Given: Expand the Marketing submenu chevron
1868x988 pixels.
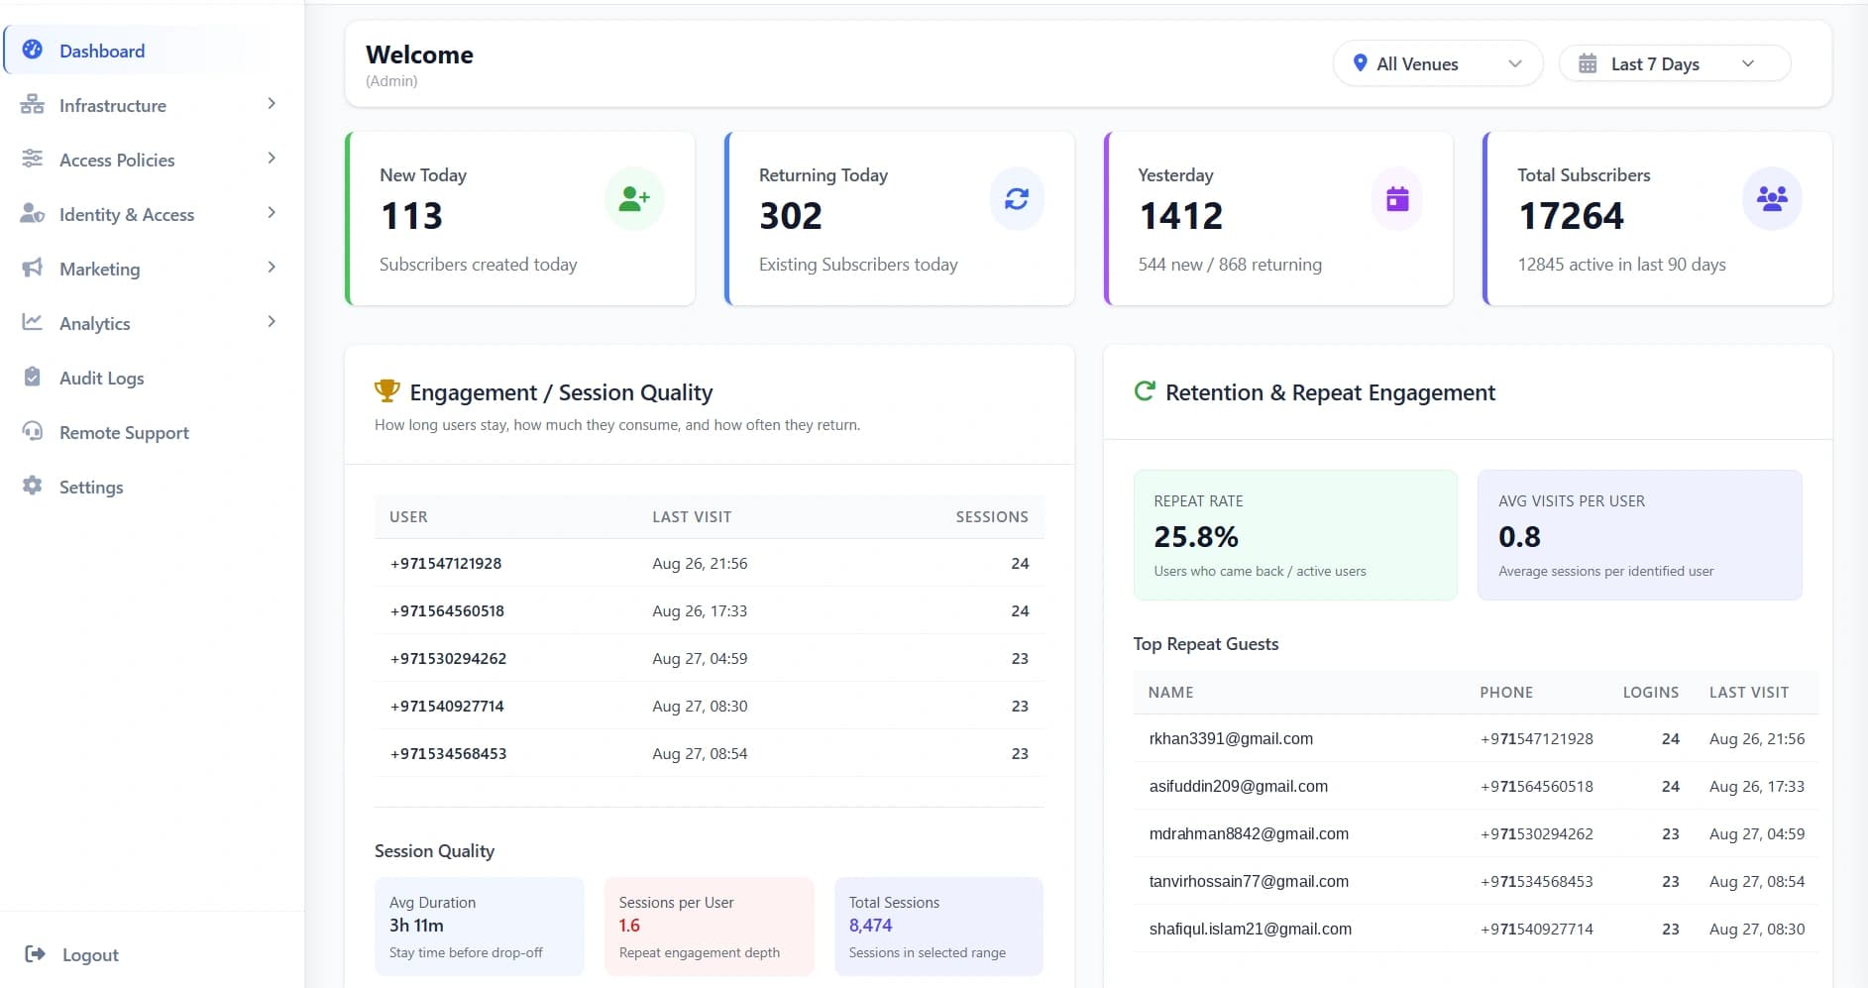Looking at the screenshot, I should pyautogui.click(x=272, y=268).
